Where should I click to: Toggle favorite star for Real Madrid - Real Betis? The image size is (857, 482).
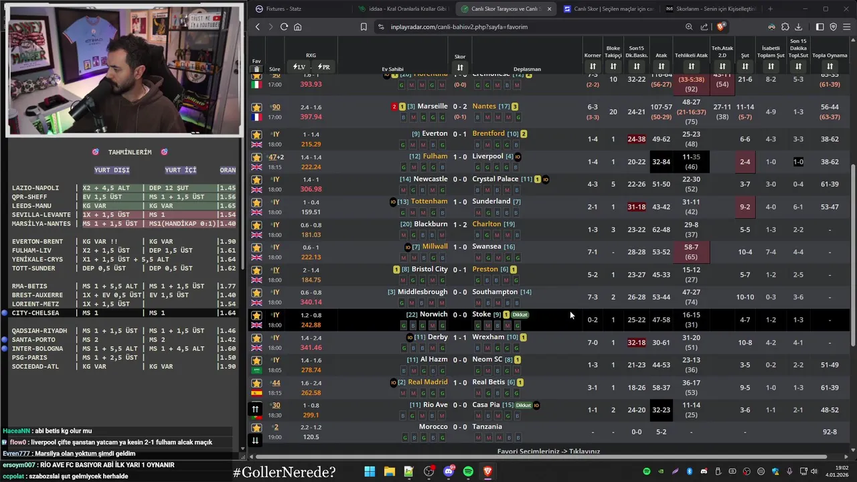coord(256,383)
